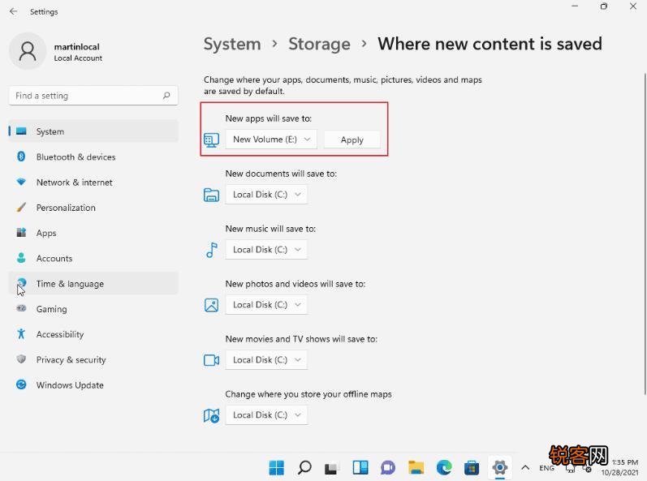This screenshot has height=481, width=647.
Task: Click the ENG language indicator
Action: click(546, 468)
